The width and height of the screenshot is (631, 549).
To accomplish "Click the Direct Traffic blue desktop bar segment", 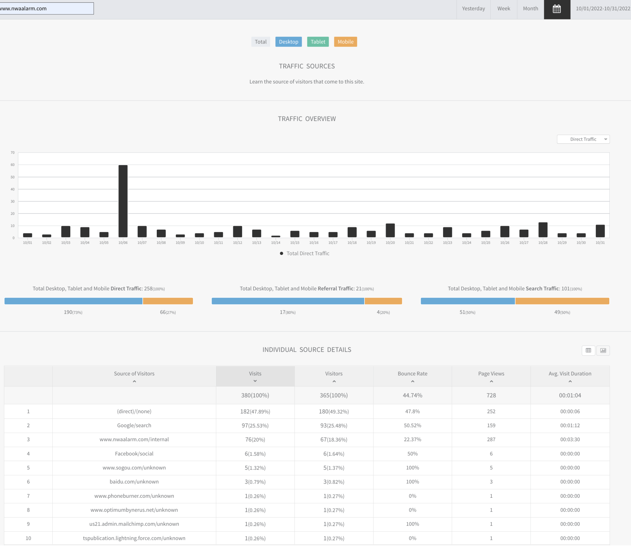I will pos(73,301).
